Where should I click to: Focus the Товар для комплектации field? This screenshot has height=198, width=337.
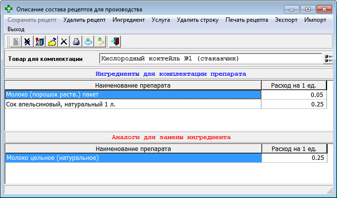pos(211,58)
